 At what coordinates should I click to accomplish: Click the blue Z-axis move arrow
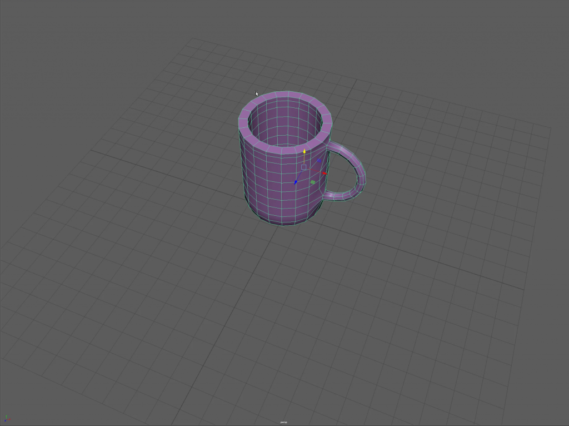[296, 182]
